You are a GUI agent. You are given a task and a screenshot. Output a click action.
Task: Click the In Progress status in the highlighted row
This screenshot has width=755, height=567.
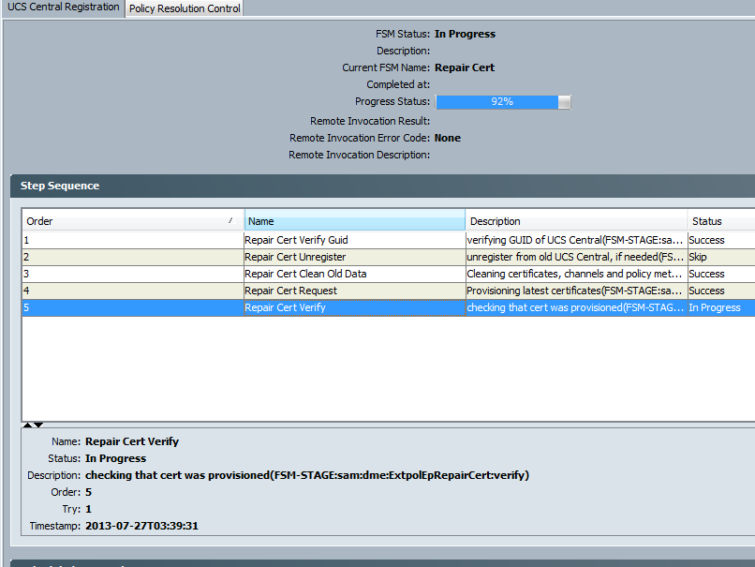tap(715, 307)
